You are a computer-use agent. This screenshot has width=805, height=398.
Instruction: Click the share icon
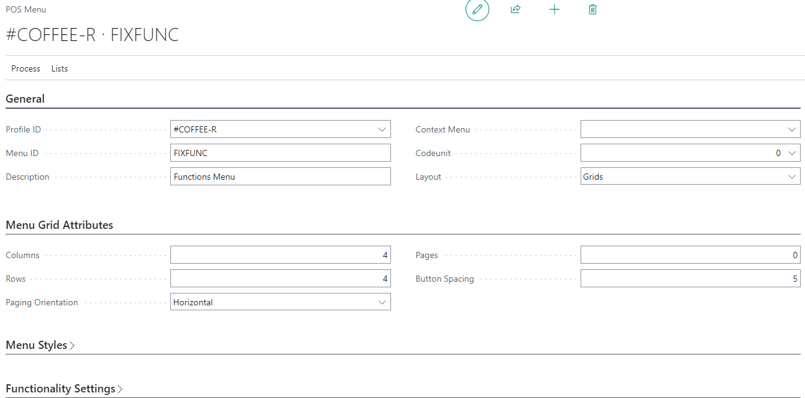(x=515, y=9)
